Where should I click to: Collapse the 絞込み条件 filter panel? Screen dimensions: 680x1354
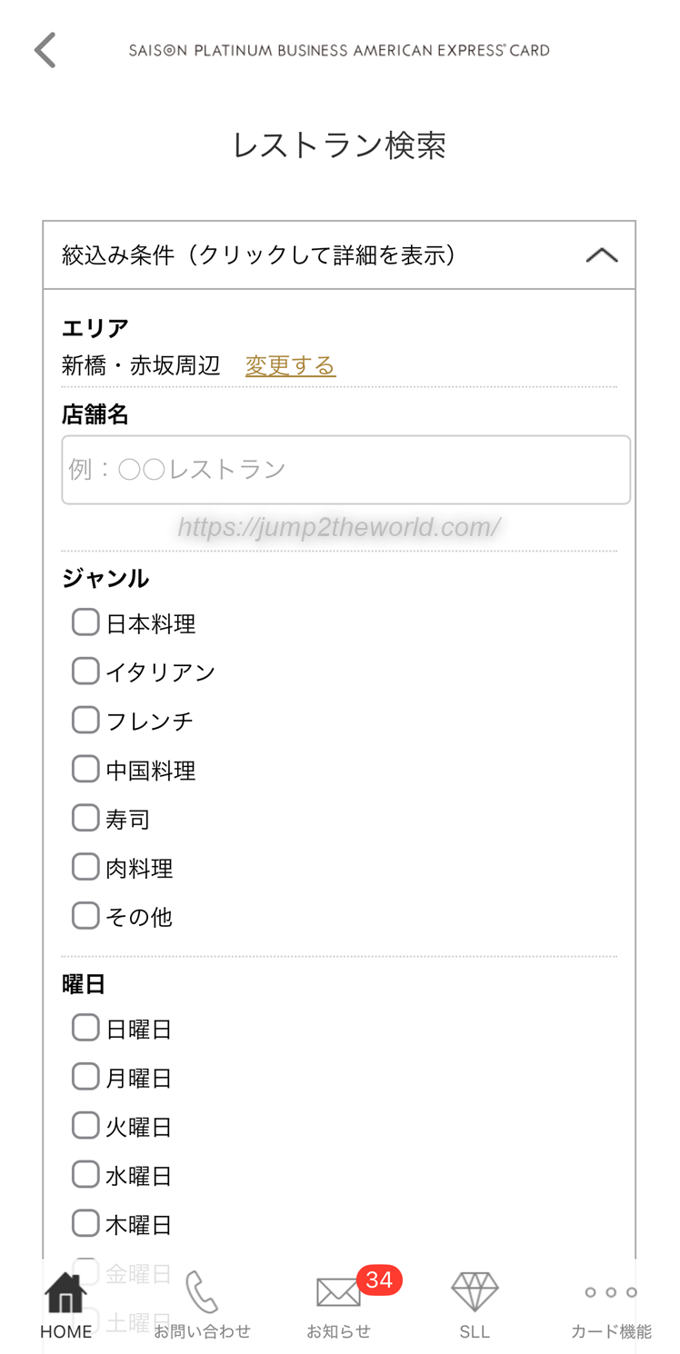[338, 255]
